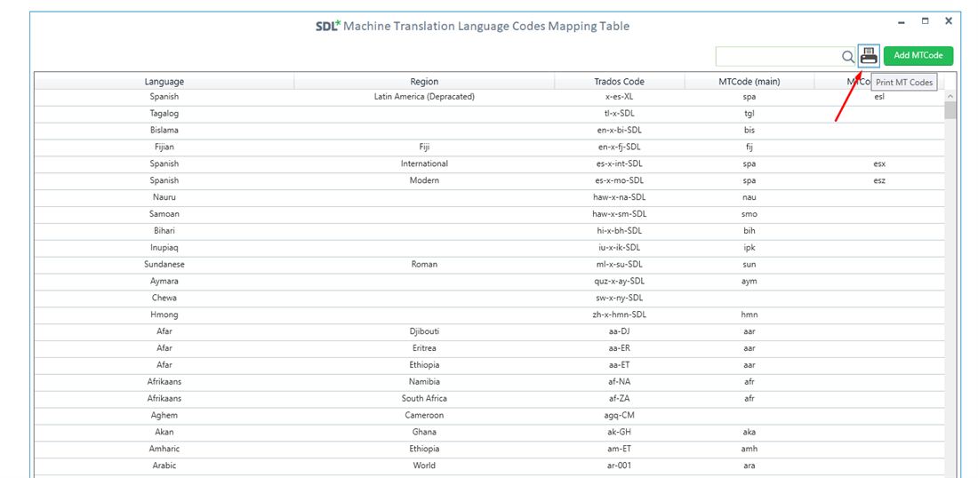The height and width of the screenshot is (478, 978).
Task: Select the Arabic language cell
Action: [x=164, y=466]
